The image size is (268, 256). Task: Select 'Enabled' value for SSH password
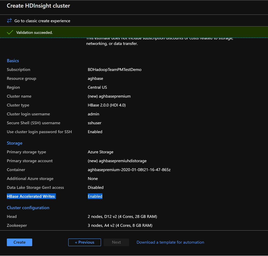tap(95, 132)
